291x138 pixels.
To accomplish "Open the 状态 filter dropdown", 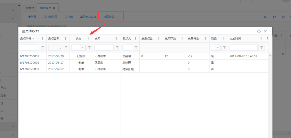I will click(82, 48).
